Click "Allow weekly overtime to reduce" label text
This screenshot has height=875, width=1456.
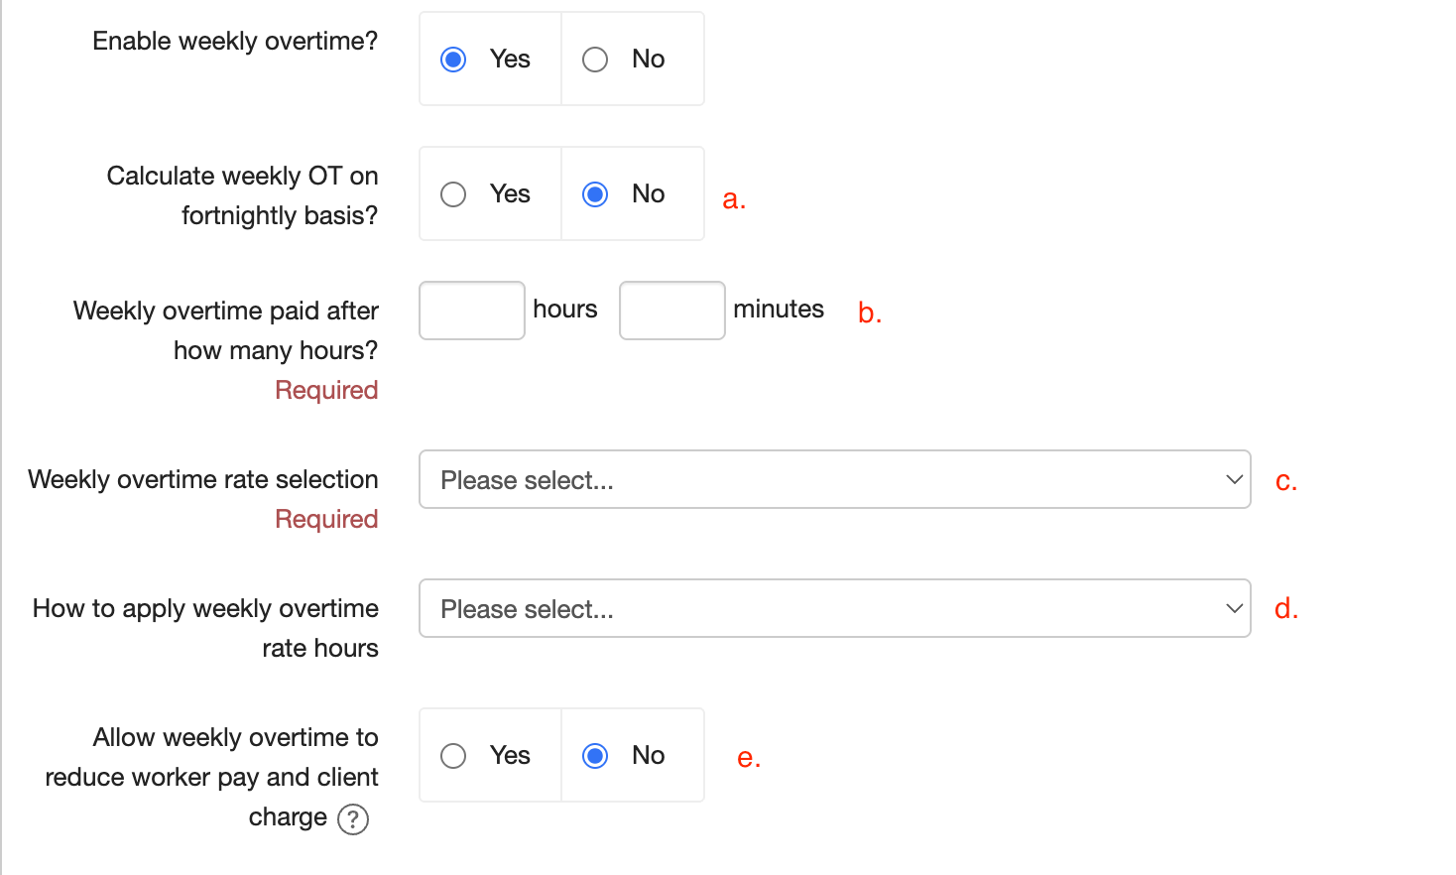click(x=235, y=738)
